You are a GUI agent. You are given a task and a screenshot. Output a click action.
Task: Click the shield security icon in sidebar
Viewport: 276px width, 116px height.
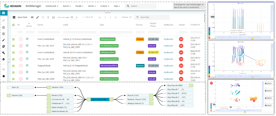(4, 46)
